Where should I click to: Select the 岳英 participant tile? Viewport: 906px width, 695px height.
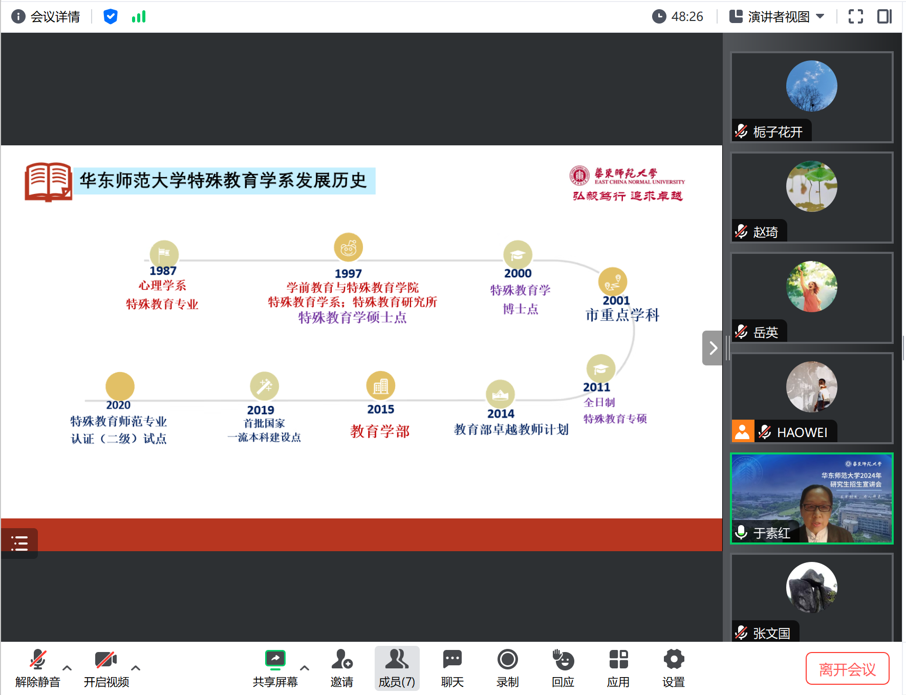(x=812, y=297)
